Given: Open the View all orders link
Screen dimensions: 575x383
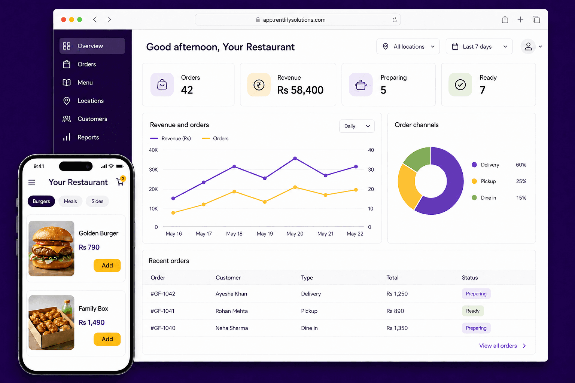Looking at the screenshot, I should 498,346.
